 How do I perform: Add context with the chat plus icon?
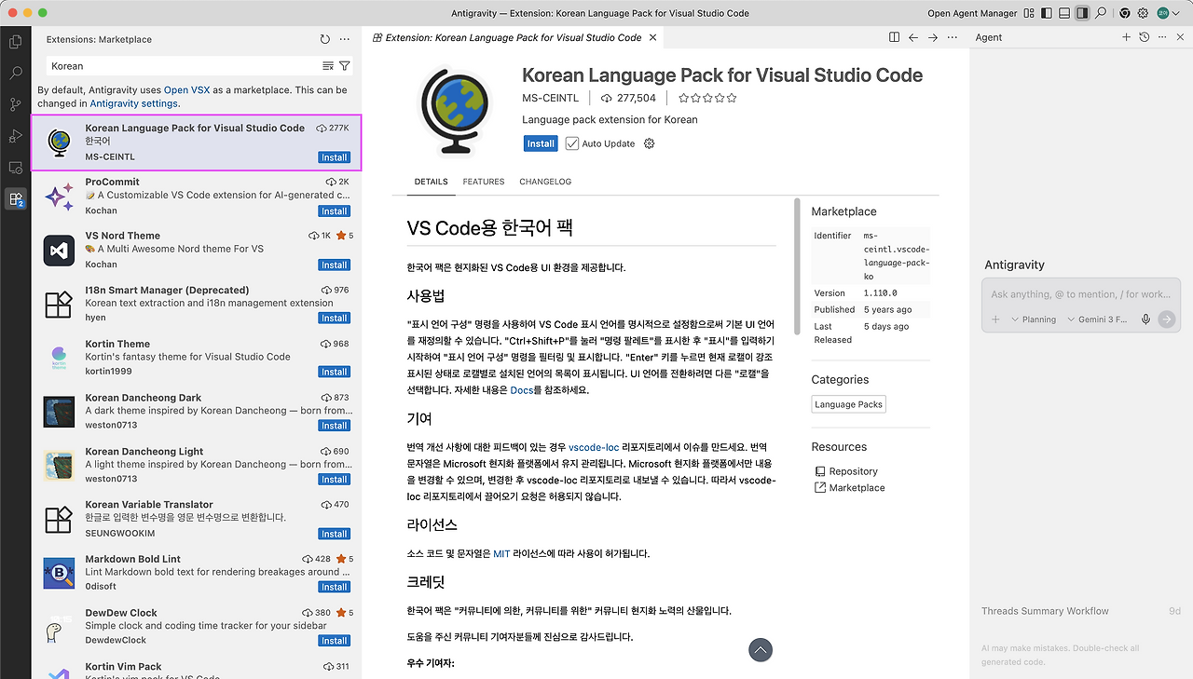[x=995, y=319]
